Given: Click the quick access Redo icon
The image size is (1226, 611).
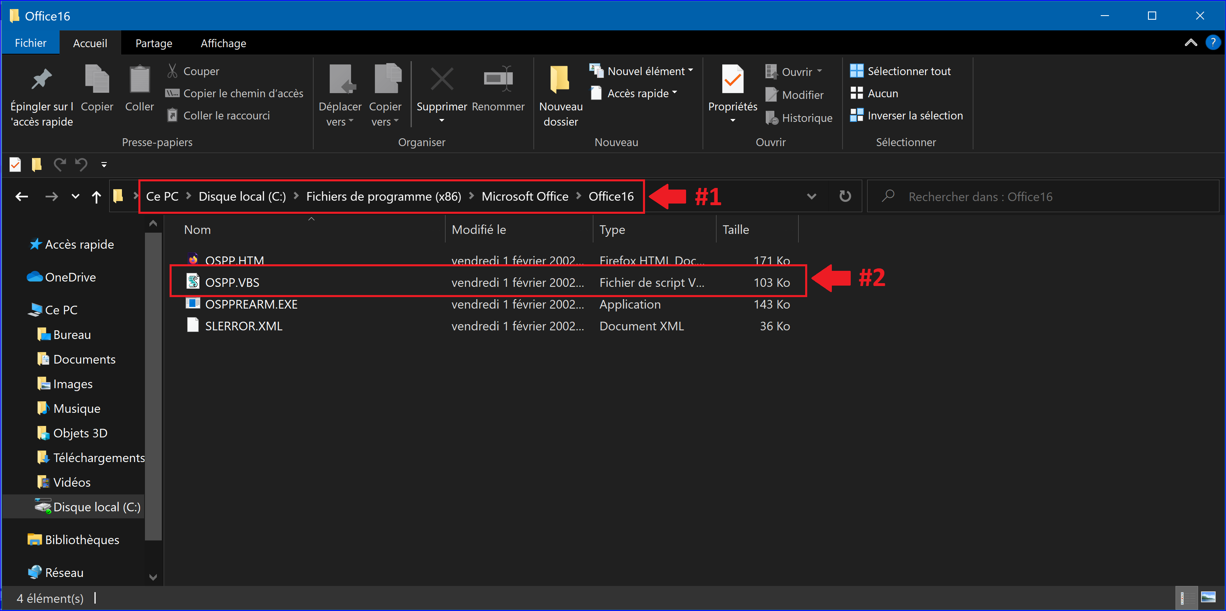Looking at the screenshot, I should click(x=59, y=165).
